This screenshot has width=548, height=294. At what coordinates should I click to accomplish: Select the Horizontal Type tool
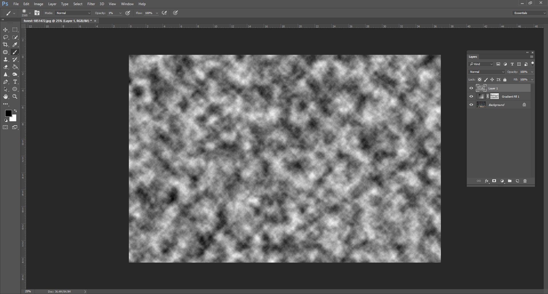point(15,82)
